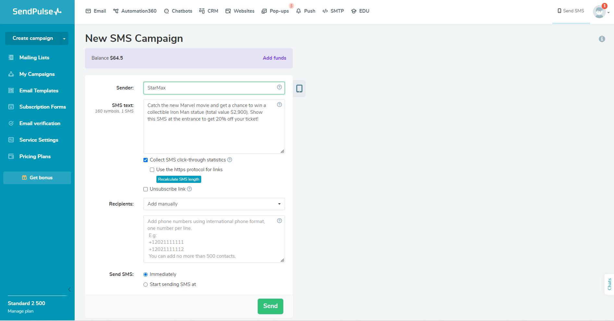Click the phone preview icon
Screen dimensions: 614x321
[x=299, y=89]
